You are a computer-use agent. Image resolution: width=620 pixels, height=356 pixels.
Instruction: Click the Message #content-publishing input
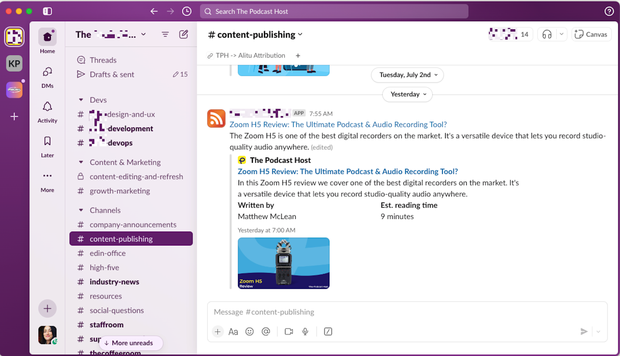click(407, 312)
